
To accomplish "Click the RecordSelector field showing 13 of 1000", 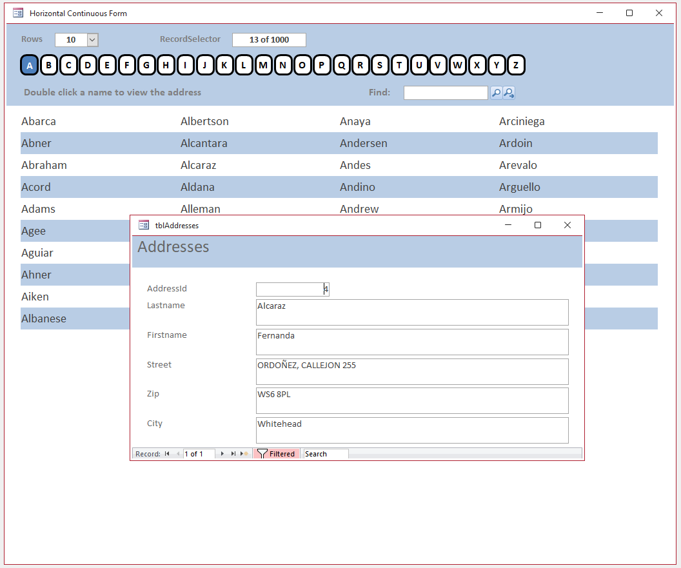I will 270,40.
